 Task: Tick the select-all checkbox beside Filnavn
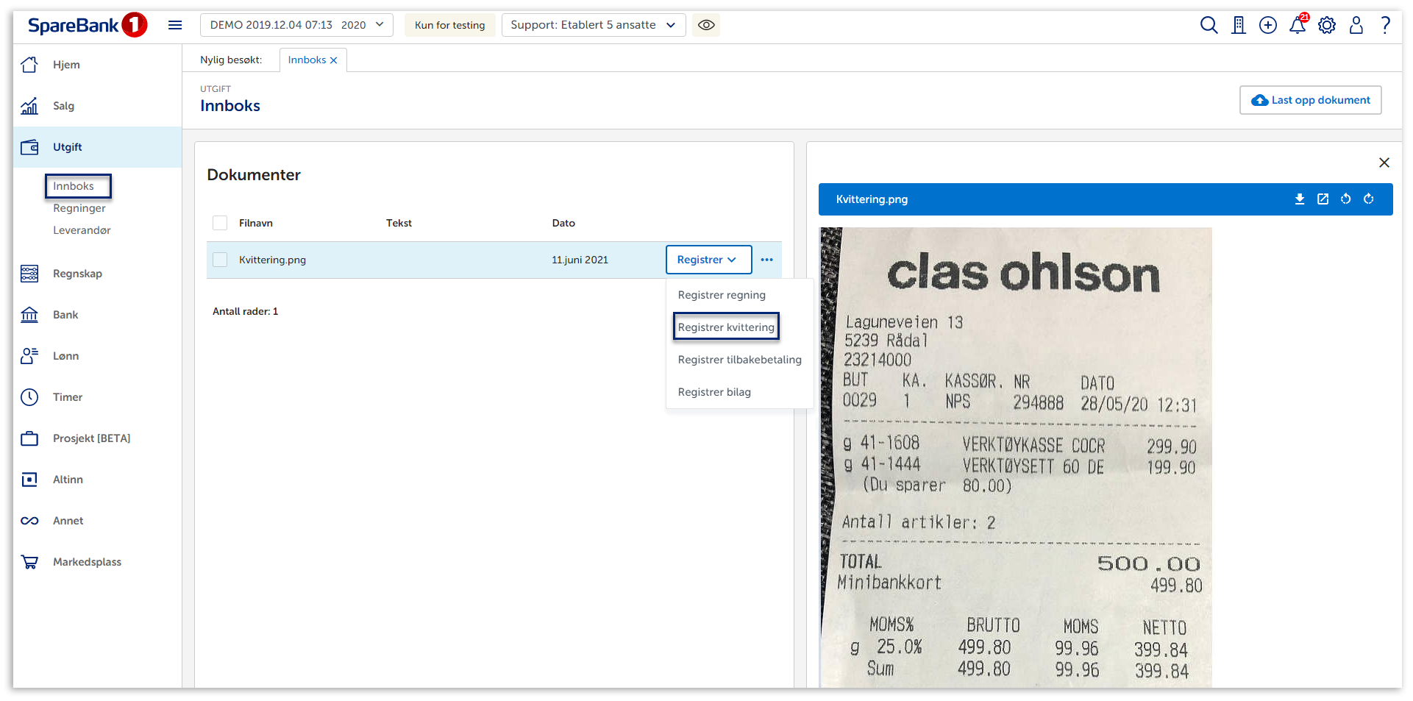pos(220,223)
